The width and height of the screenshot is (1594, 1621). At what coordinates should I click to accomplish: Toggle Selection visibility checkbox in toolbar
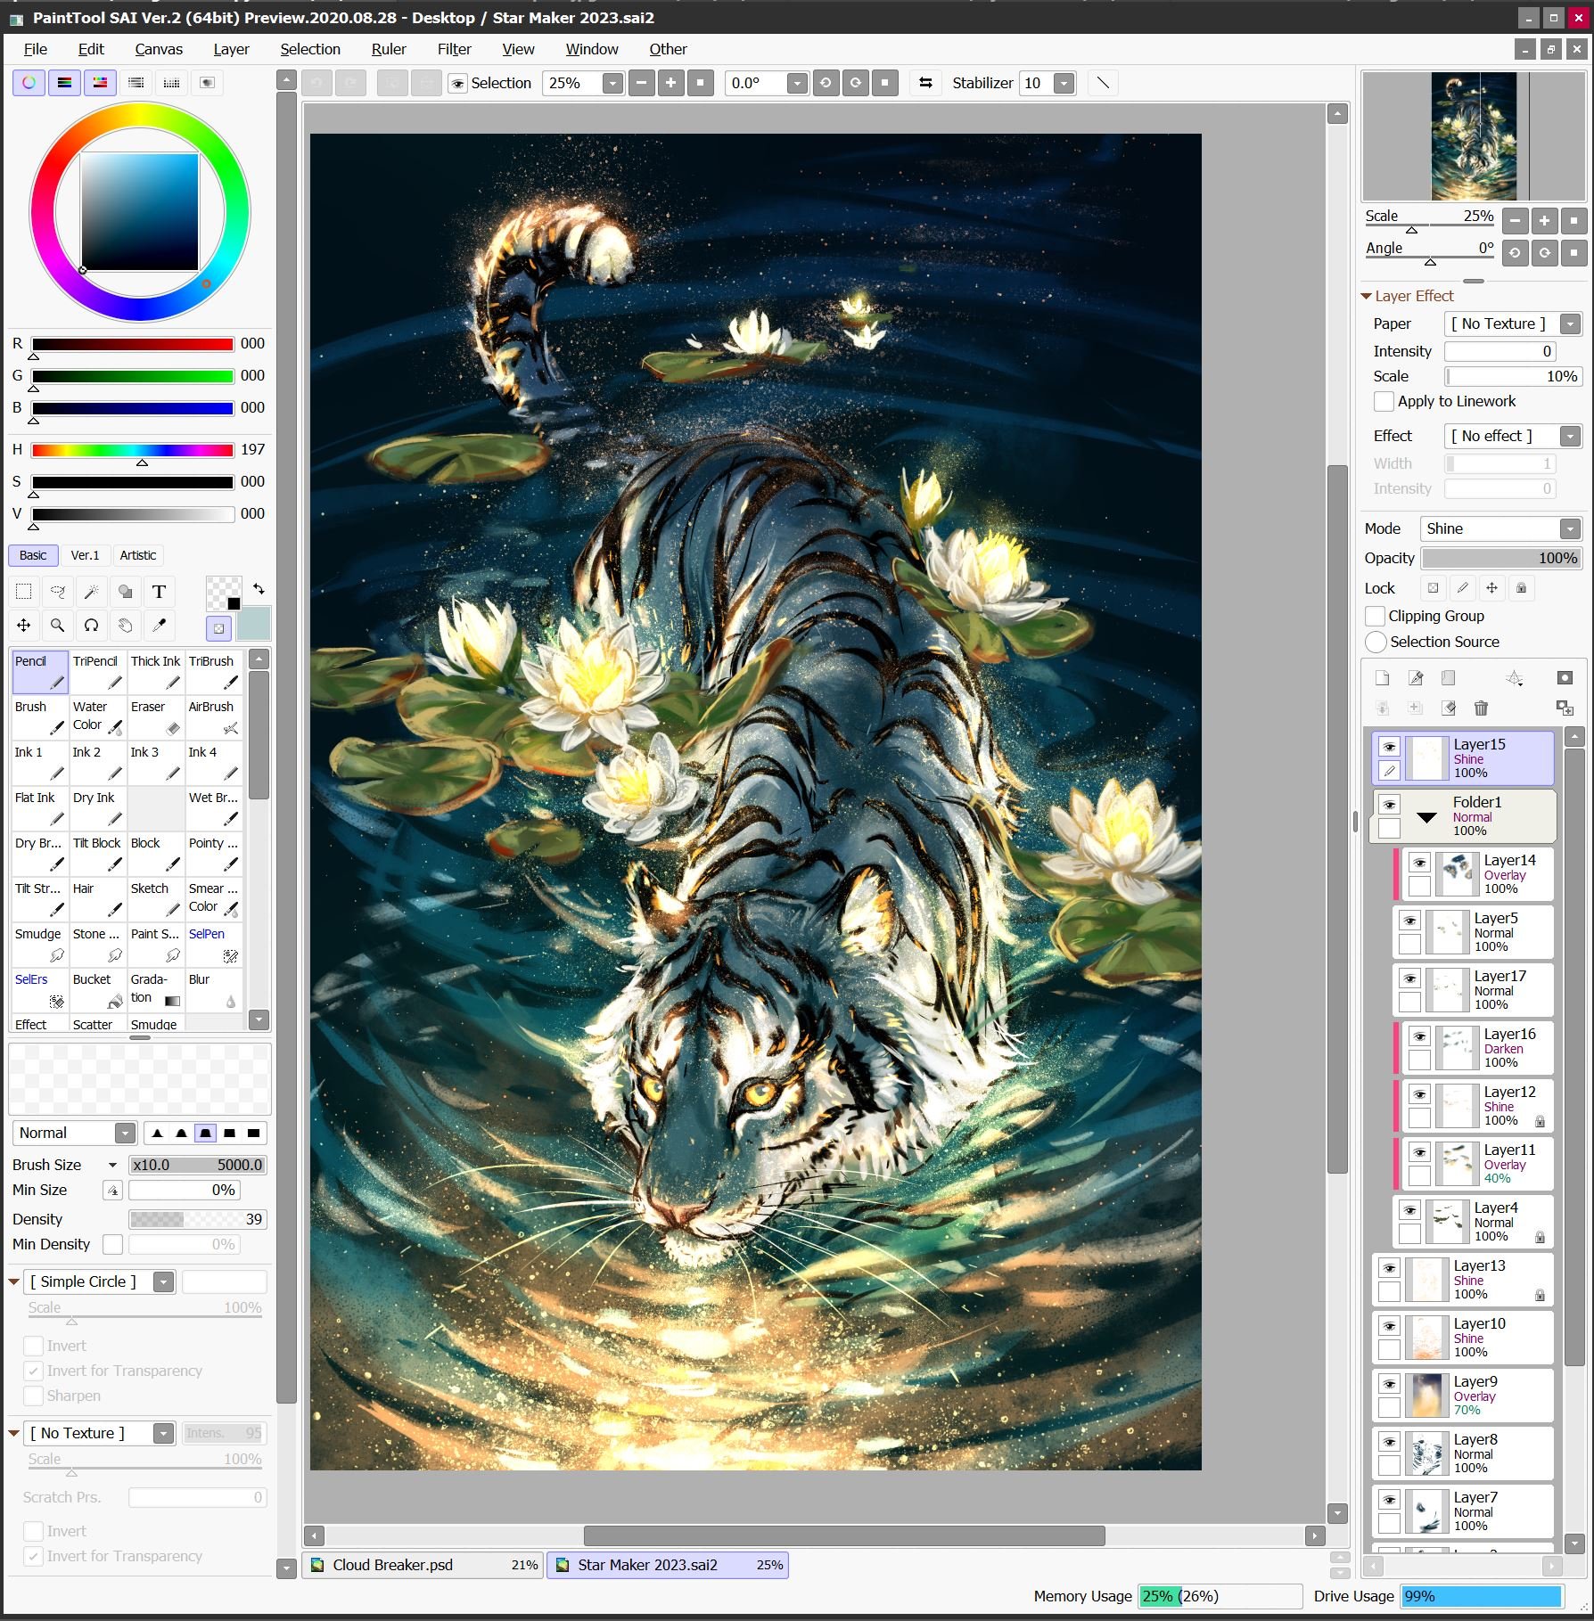point(457,83)
